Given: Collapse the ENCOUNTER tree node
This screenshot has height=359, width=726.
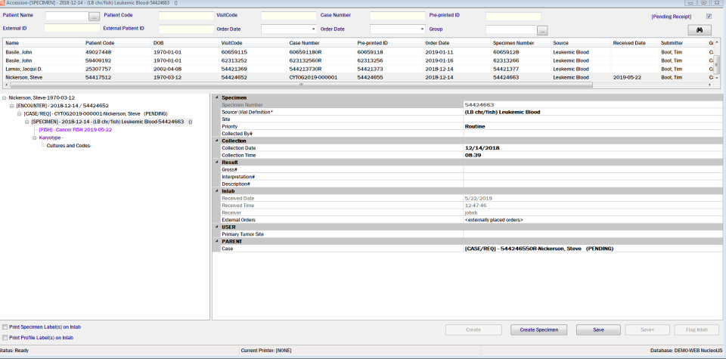Looking at the screenshot, I should pos(11,106).
